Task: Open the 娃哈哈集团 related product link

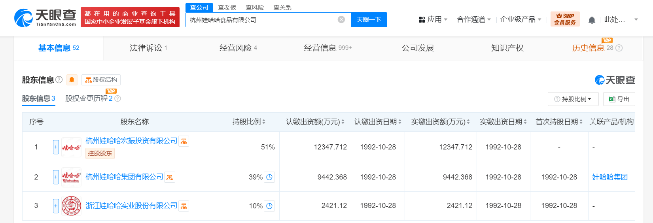Action: [609, 177]
